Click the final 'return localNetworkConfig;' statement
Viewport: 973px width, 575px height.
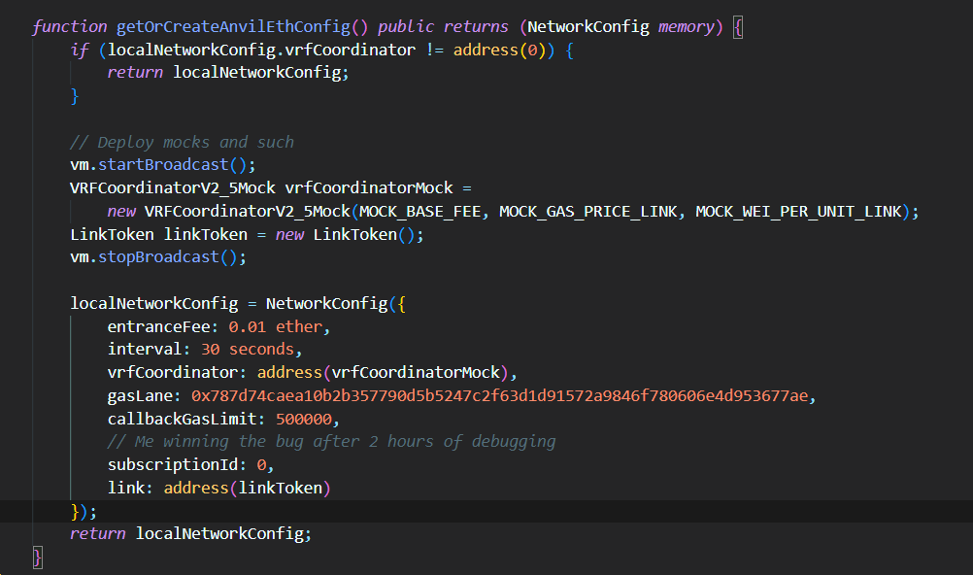pyautogui.click(x=190, y=534)
